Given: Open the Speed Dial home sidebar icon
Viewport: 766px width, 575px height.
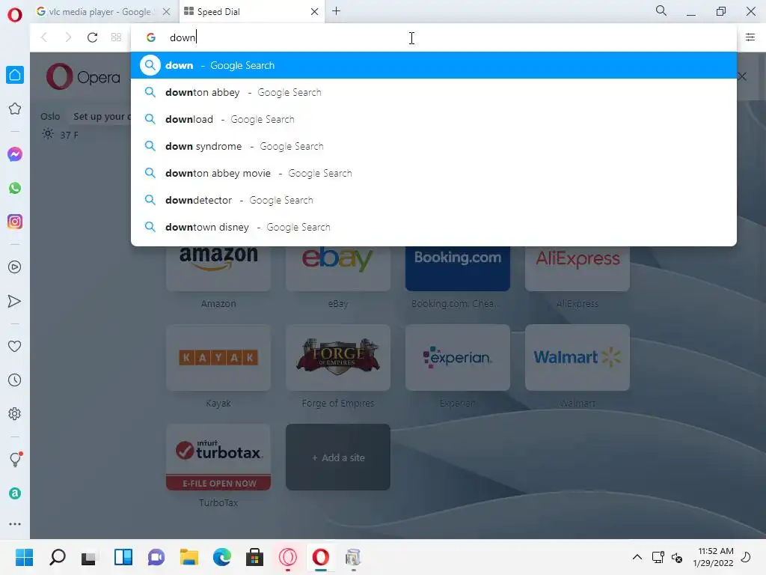Looking at the screenshot, I should pyautogui.click(x=15, y=75).
